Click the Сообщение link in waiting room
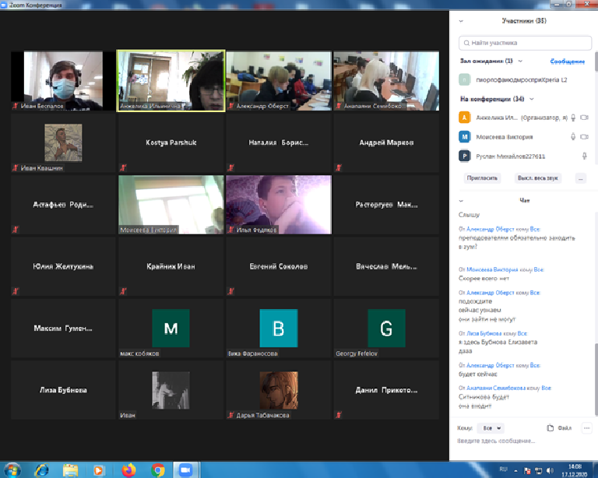Viewport: 598px width, 478px height. [568, 61]
